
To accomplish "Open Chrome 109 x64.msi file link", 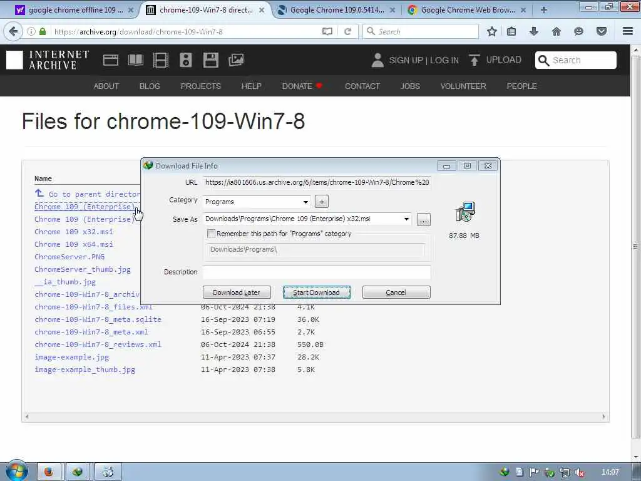I will [74, 244].
